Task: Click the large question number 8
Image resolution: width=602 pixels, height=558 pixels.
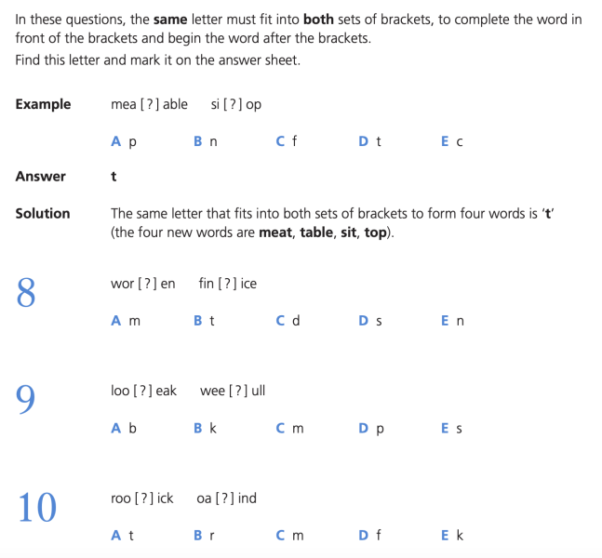Action: pos(26,293)
